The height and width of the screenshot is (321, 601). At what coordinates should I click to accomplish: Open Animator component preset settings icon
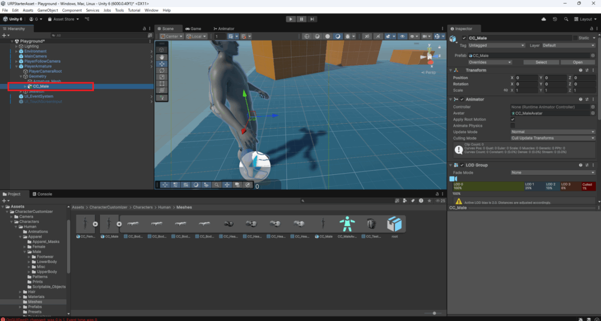click(587, 99)
